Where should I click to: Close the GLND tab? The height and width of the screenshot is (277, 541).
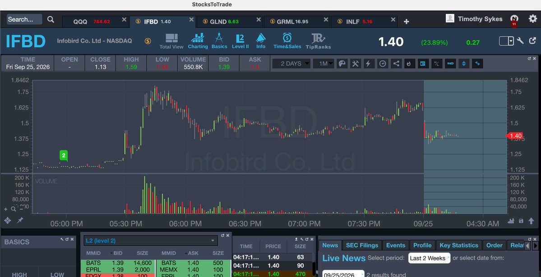[x=259, y=20]
